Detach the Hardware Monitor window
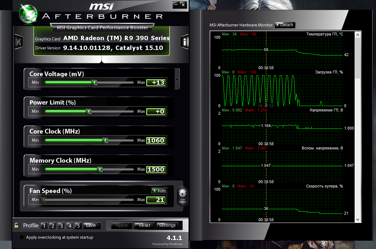Image resolution: width=376 pixels, height=249 pixels. pos(285,25)
